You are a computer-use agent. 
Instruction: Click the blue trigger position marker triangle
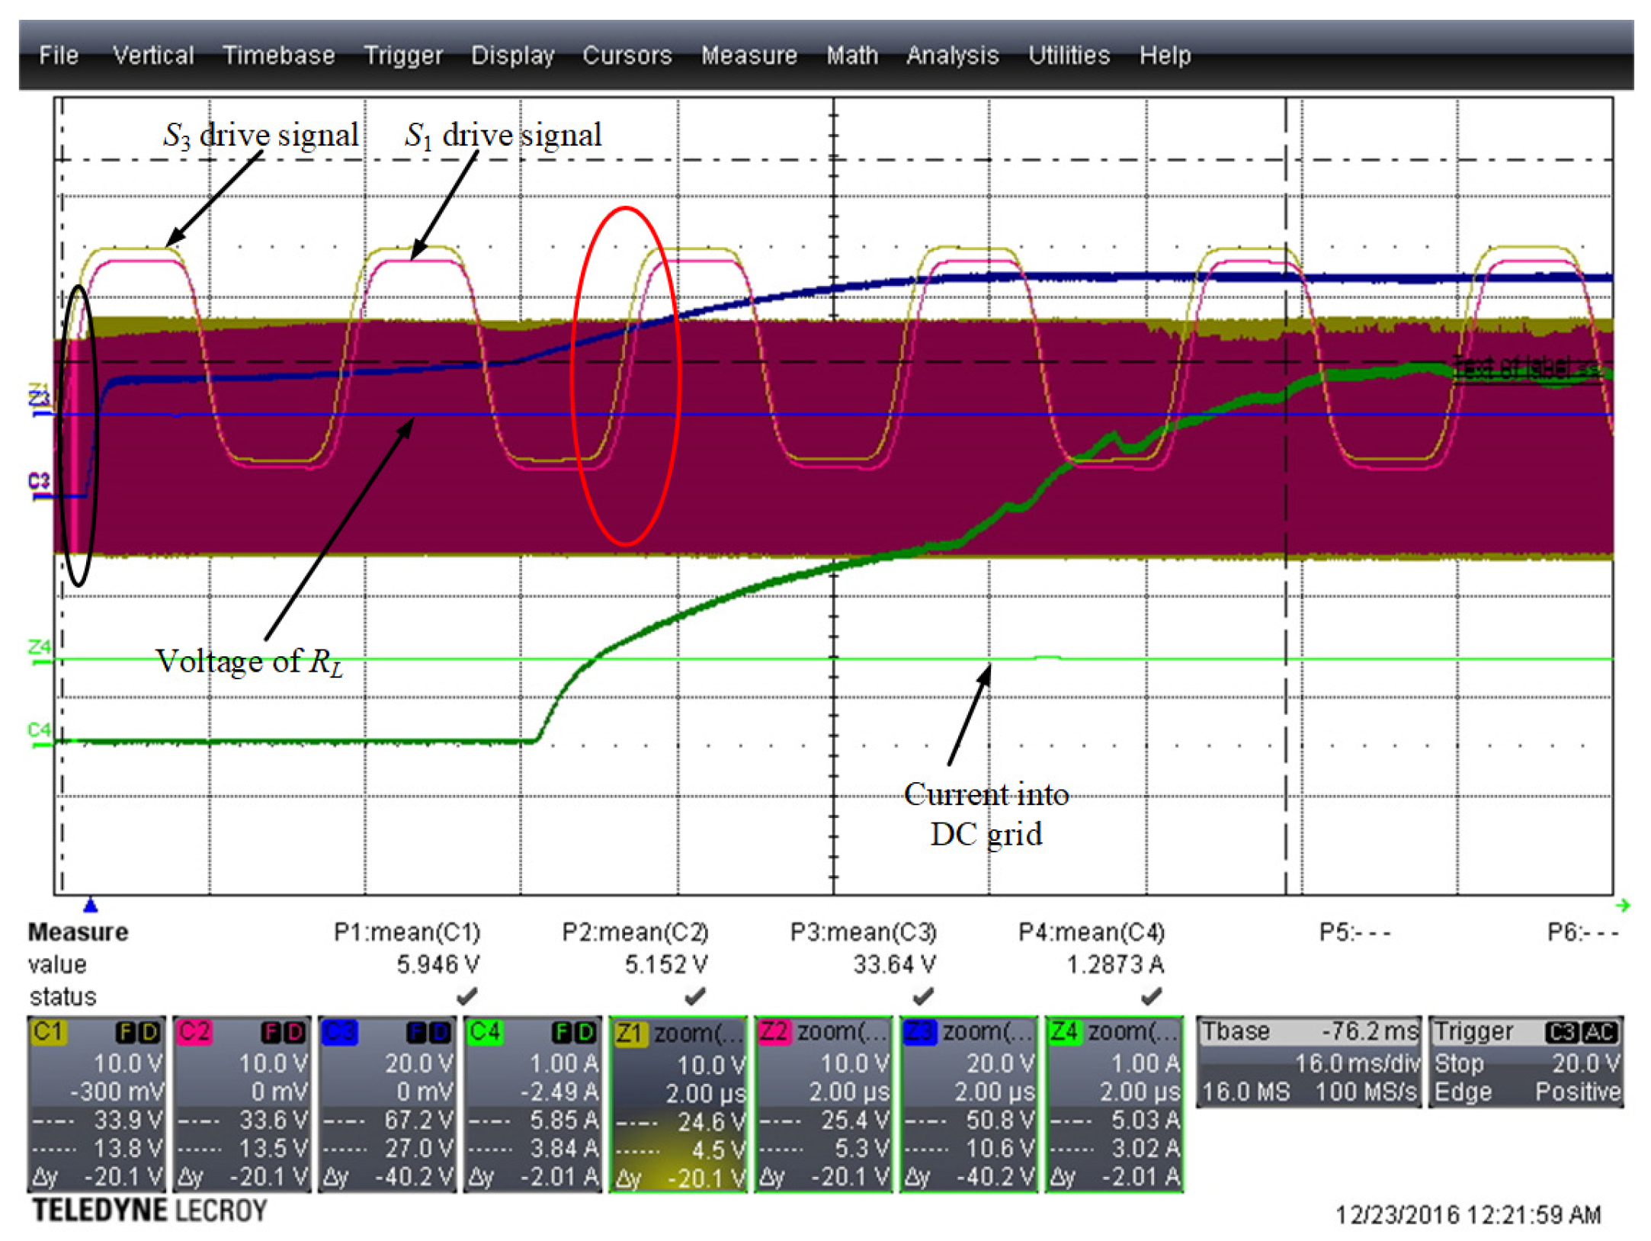pos(91,906)
